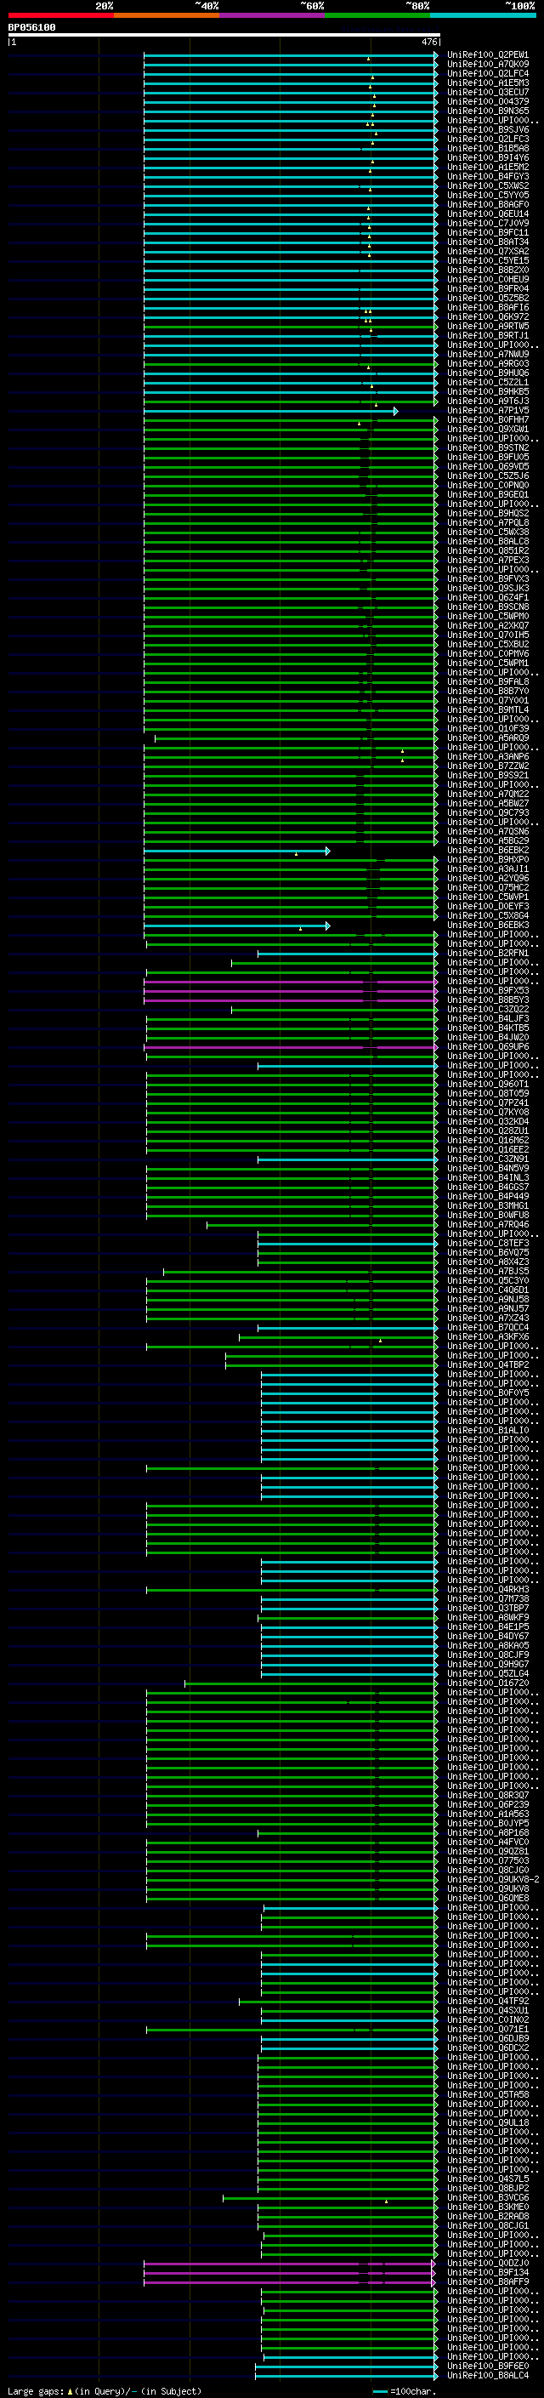Select the UniRef100_A7P1V5 label
544x2398 pixels.
coord(487,411)
